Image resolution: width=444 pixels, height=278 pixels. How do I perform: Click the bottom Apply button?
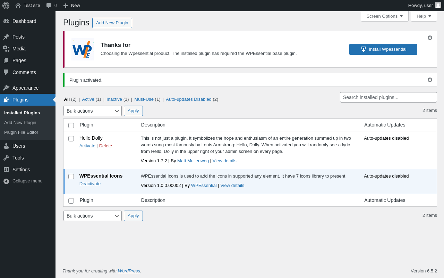[133, 216]
